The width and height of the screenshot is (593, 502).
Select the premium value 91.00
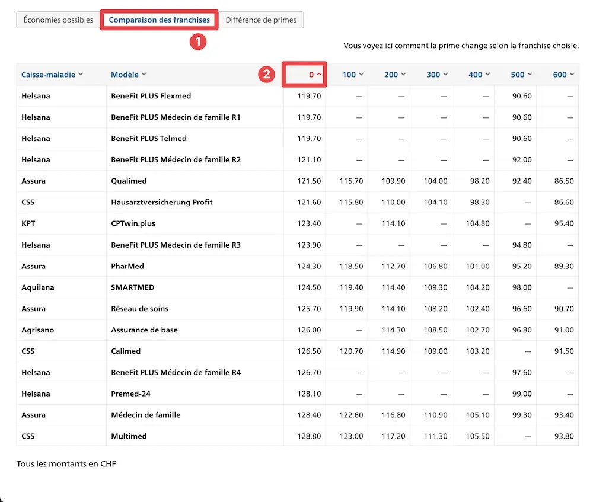pos(565,330)
